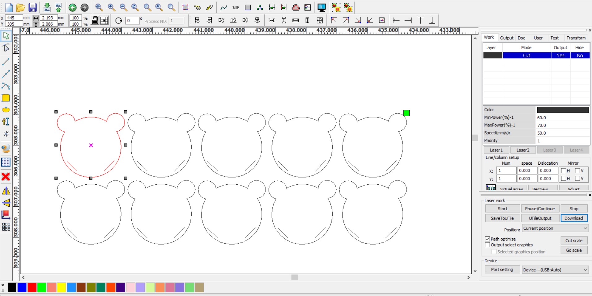Open the Device USB Auto dropdown
The height and width of the screenshot is (296, 592).
click(x=555, y=270)
